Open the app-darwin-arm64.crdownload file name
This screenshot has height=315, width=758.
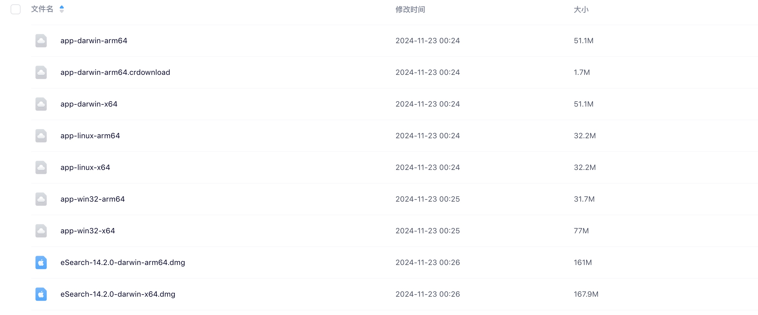point(115,72)
